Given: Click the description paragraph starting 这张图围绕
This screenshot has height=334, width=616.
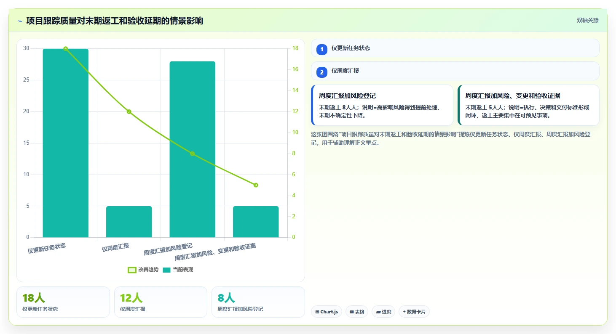Looking at the screenshot, I should (450, 138).
